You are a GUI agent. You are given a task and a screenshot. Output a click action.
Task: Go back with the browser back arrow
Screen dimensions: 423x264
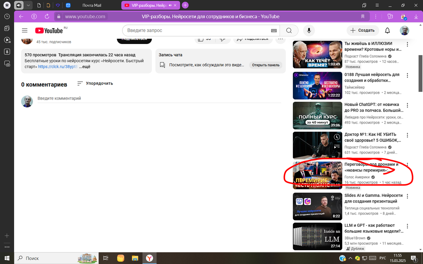(x=21, y=17)
